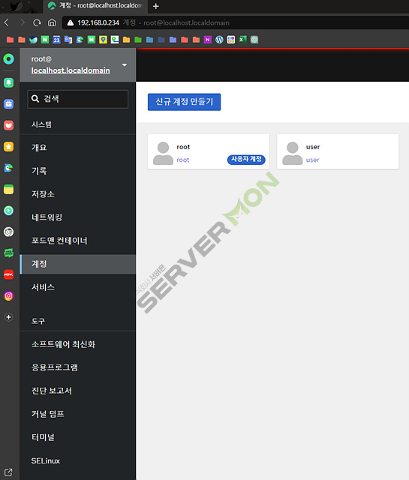Reload the current page
This screenshot has height=480, width=409.
coord(37,22)
